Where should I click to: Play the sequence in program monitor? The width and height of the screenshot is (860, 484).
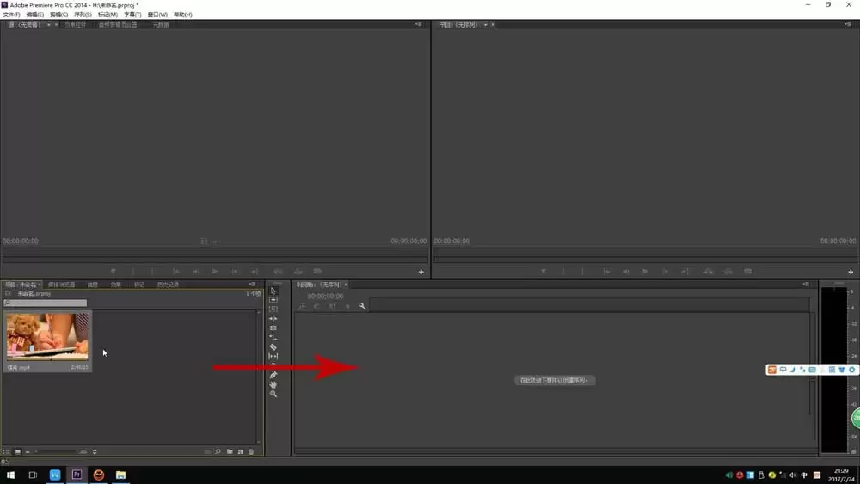click(645, 272)
